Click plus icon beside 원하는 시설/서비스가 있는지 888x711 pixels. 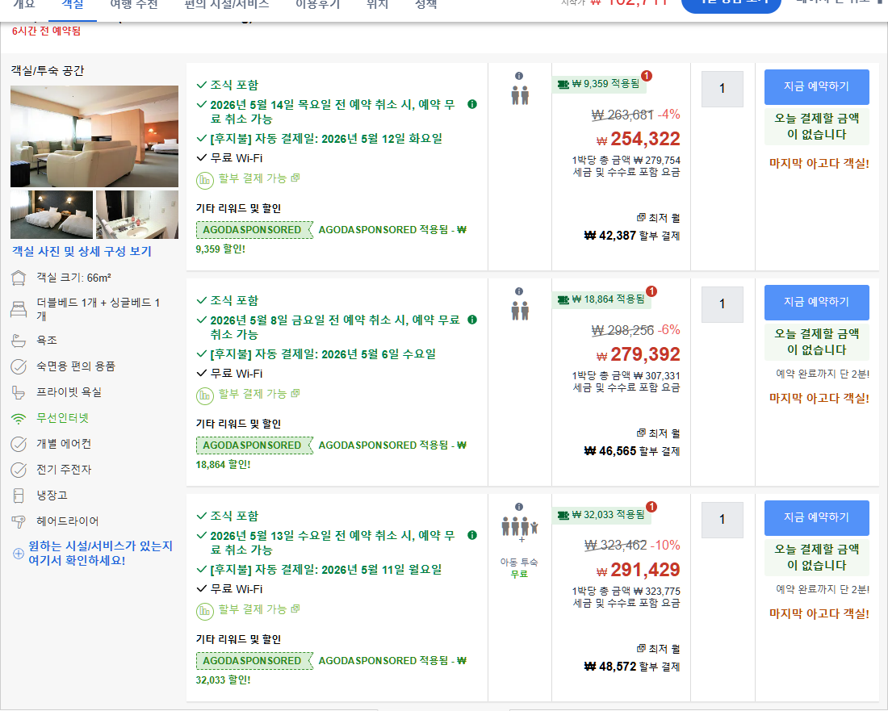(18, 554)
